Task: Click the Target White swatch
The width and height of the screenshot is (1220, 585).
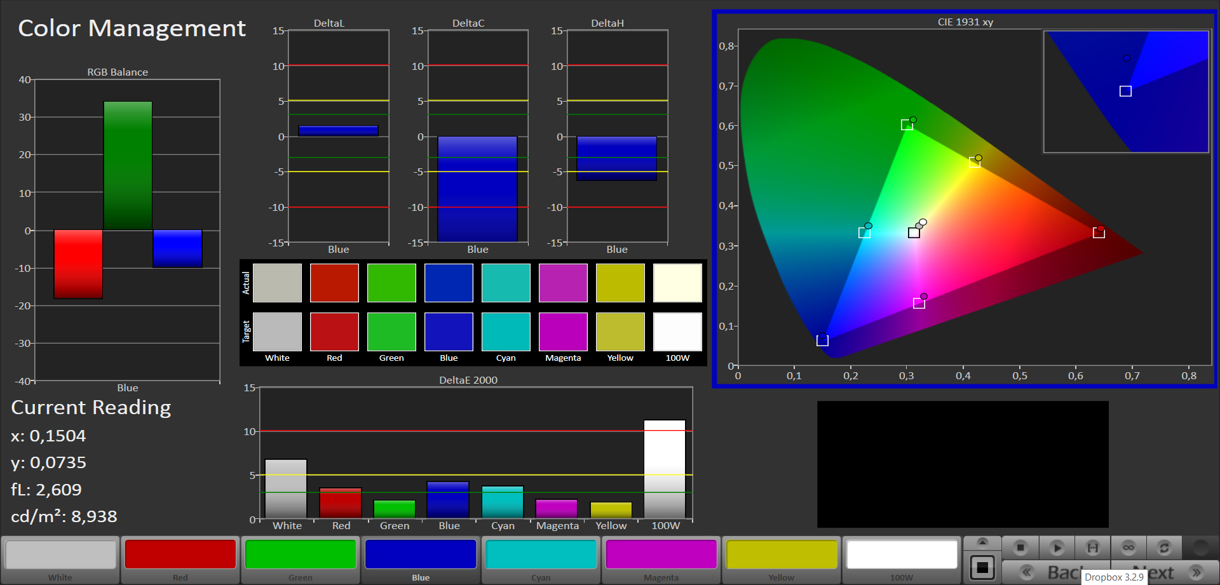Action: pos(277,332)
